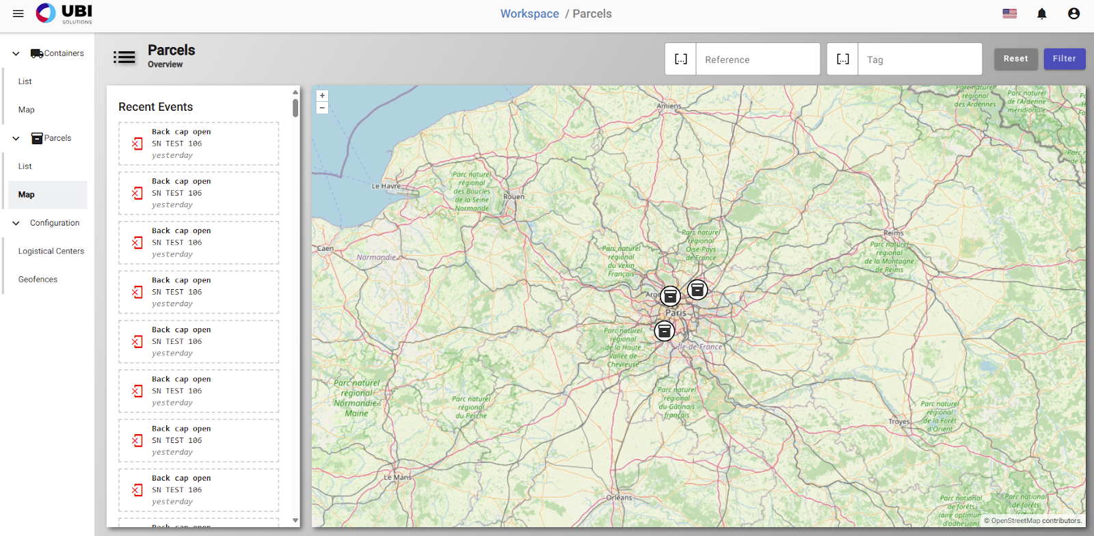This screenshot has height=536, width=1094.
Task: Open the hamburger navigation menu
Action: [x=18, y=14]
